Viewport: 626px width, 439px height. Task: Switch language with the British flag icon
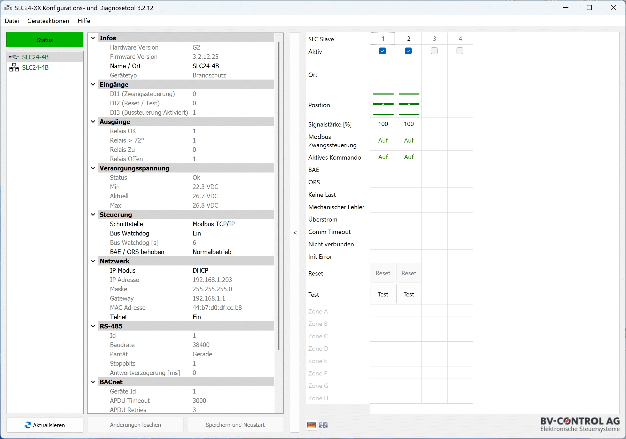[323, 425]
